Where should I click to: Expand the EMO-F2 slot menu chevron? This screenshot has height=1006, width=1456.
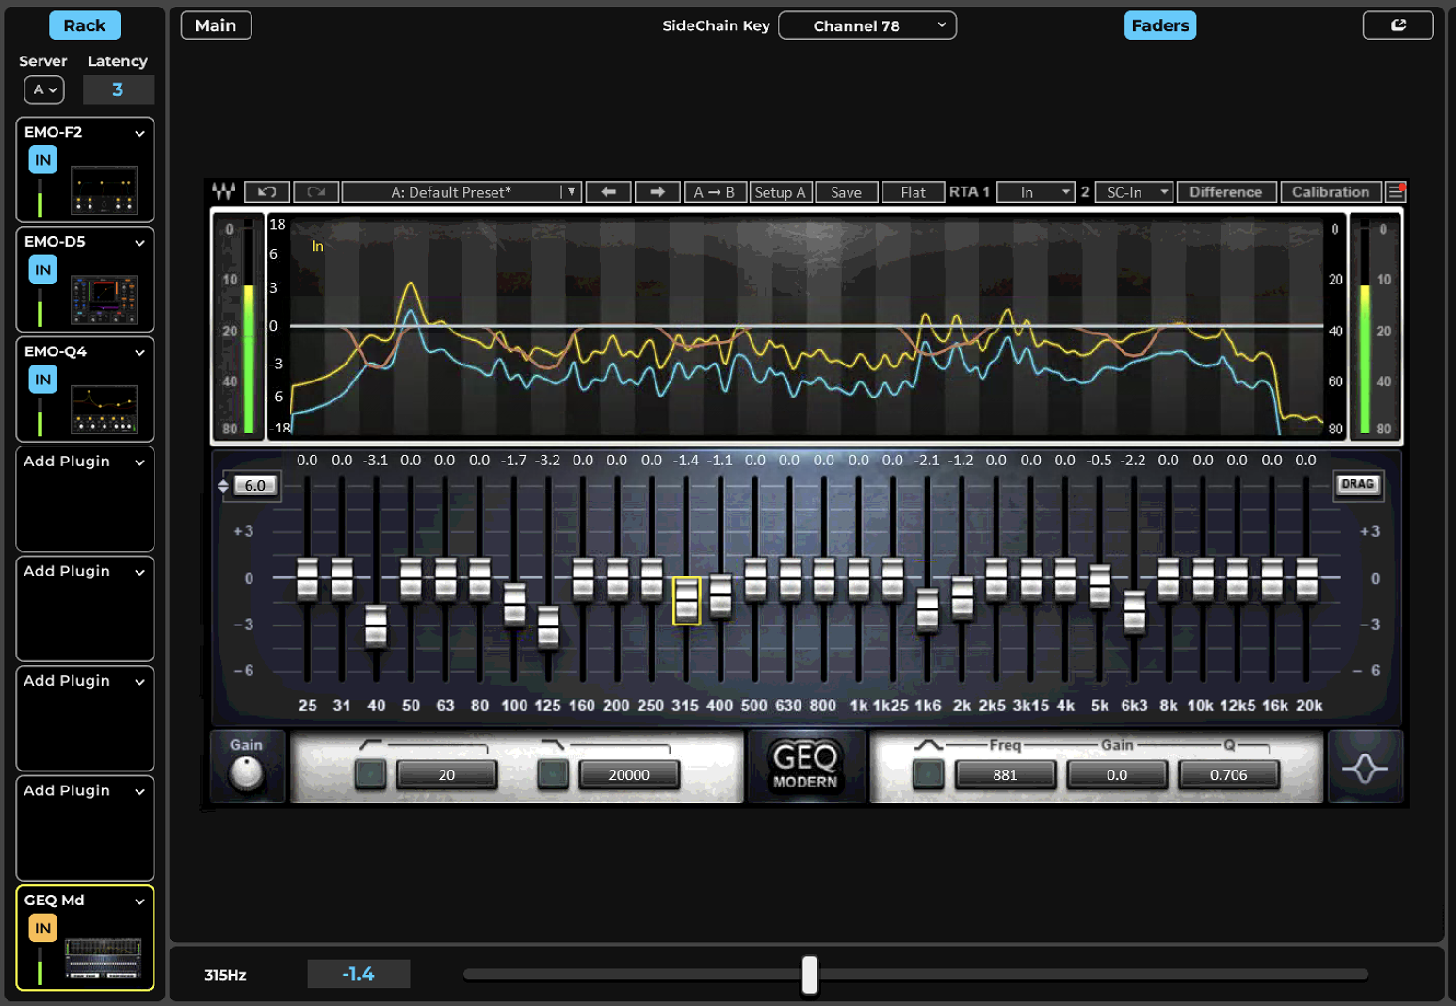pos(139,133)
